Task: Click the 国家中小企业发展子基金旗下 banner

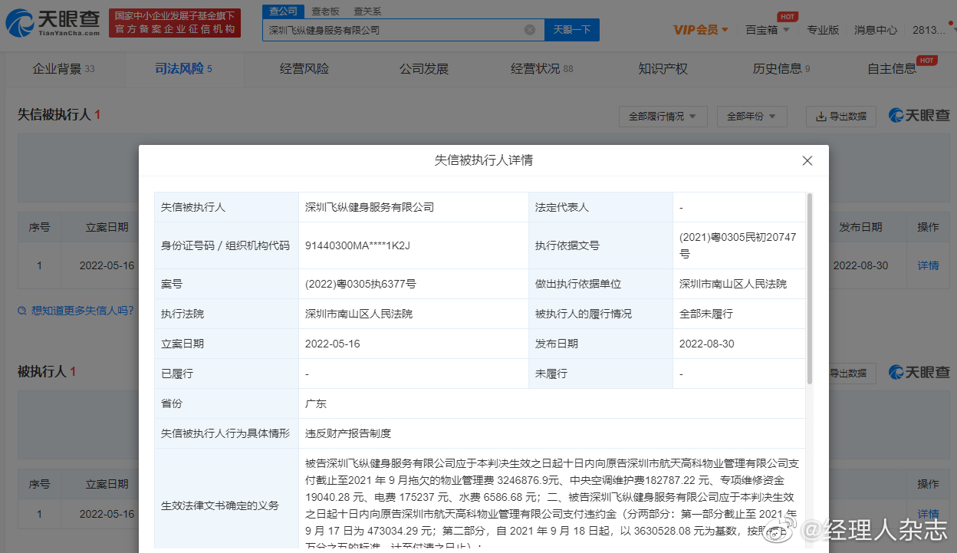Action: [174, 23]
